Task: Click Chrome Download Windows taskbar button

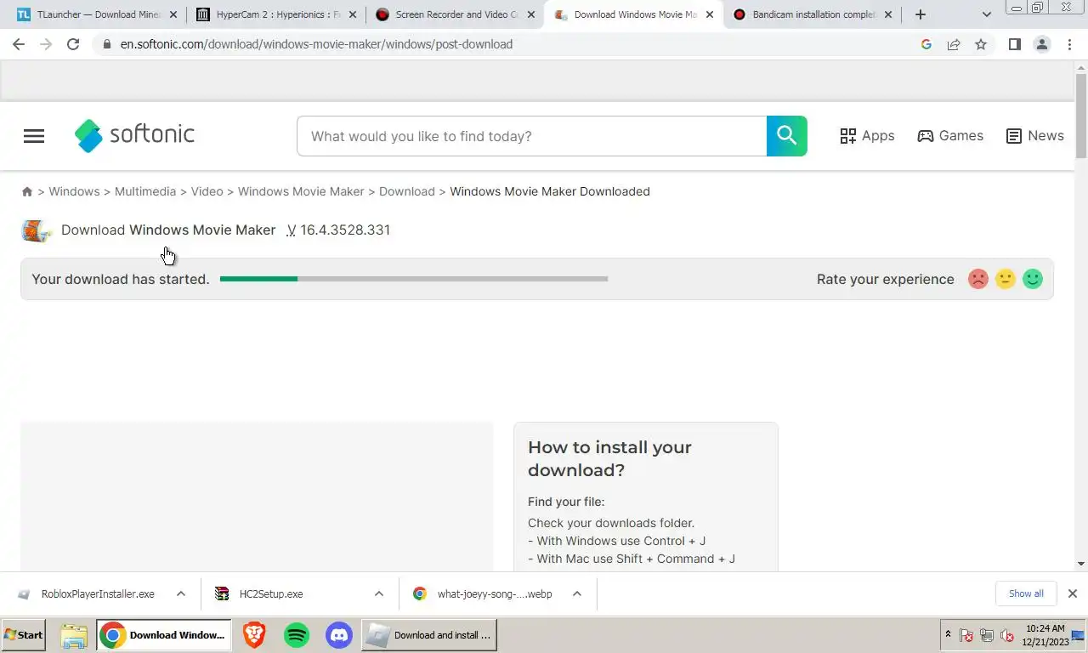Action: tap(164, 635)
